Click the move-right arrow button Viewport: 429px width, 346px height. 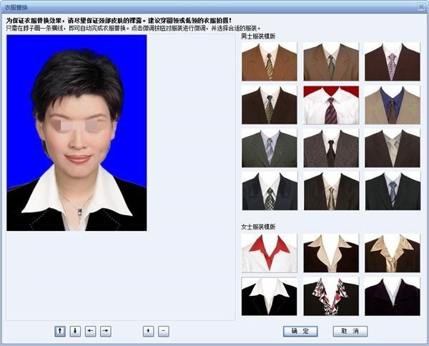point(106,331)
